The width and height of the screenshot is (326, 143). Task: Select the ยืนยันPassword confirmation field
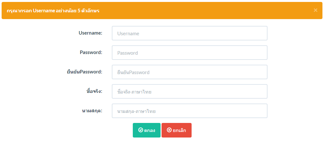[x=189, y=72]
